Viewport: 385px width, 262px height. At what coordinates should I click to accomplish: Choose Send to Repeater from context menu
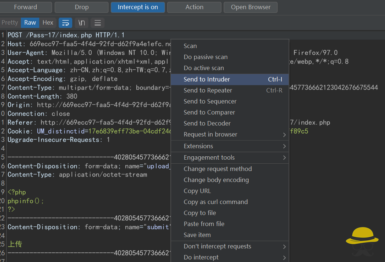tap(208, 90)
